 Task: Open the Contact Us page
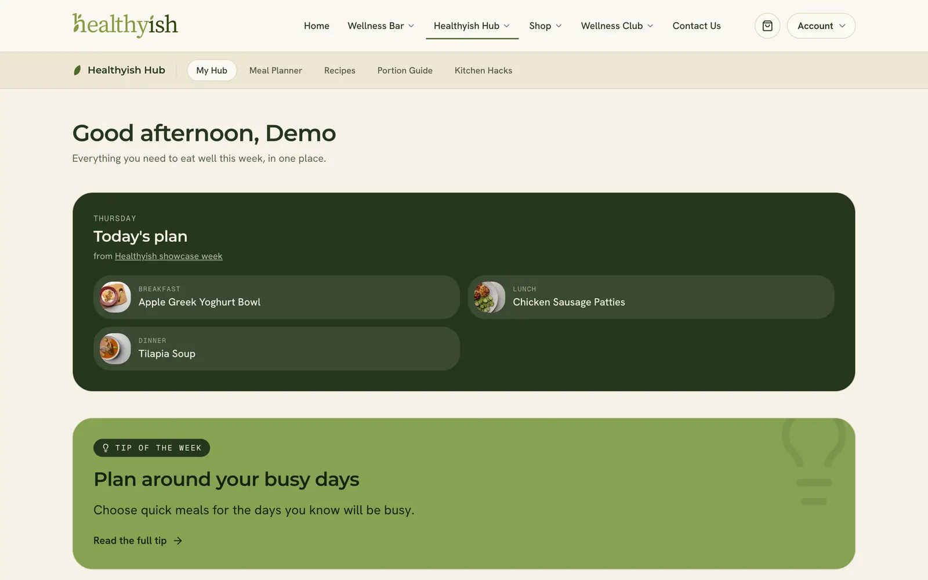pyautogui.click(x=697, y=26)
